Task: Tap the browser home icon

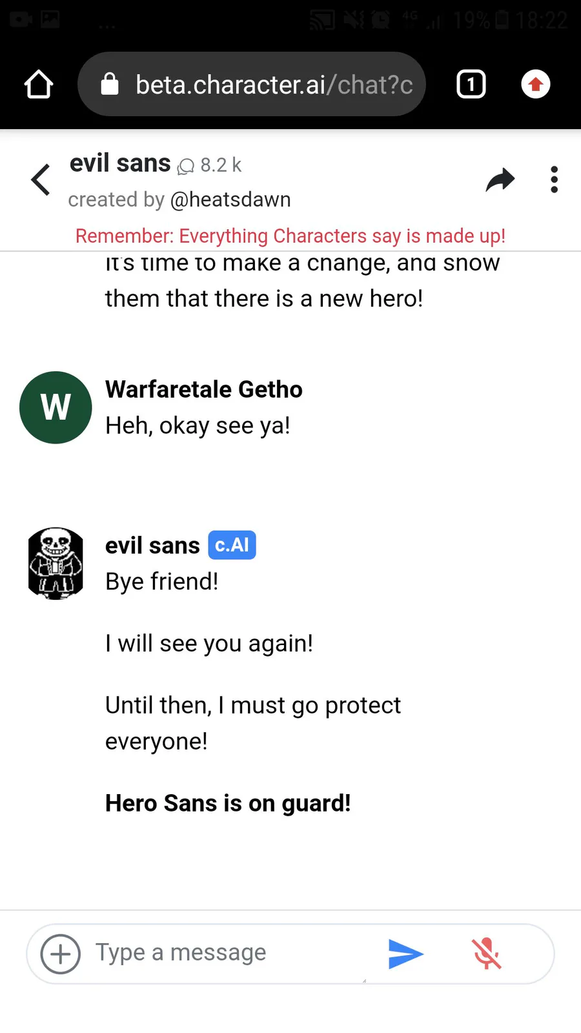Action: 39,85
